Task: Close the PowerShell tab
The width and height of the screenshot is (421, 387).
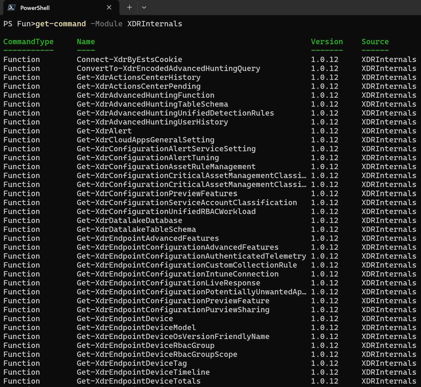Action: [x=109, y=7]
